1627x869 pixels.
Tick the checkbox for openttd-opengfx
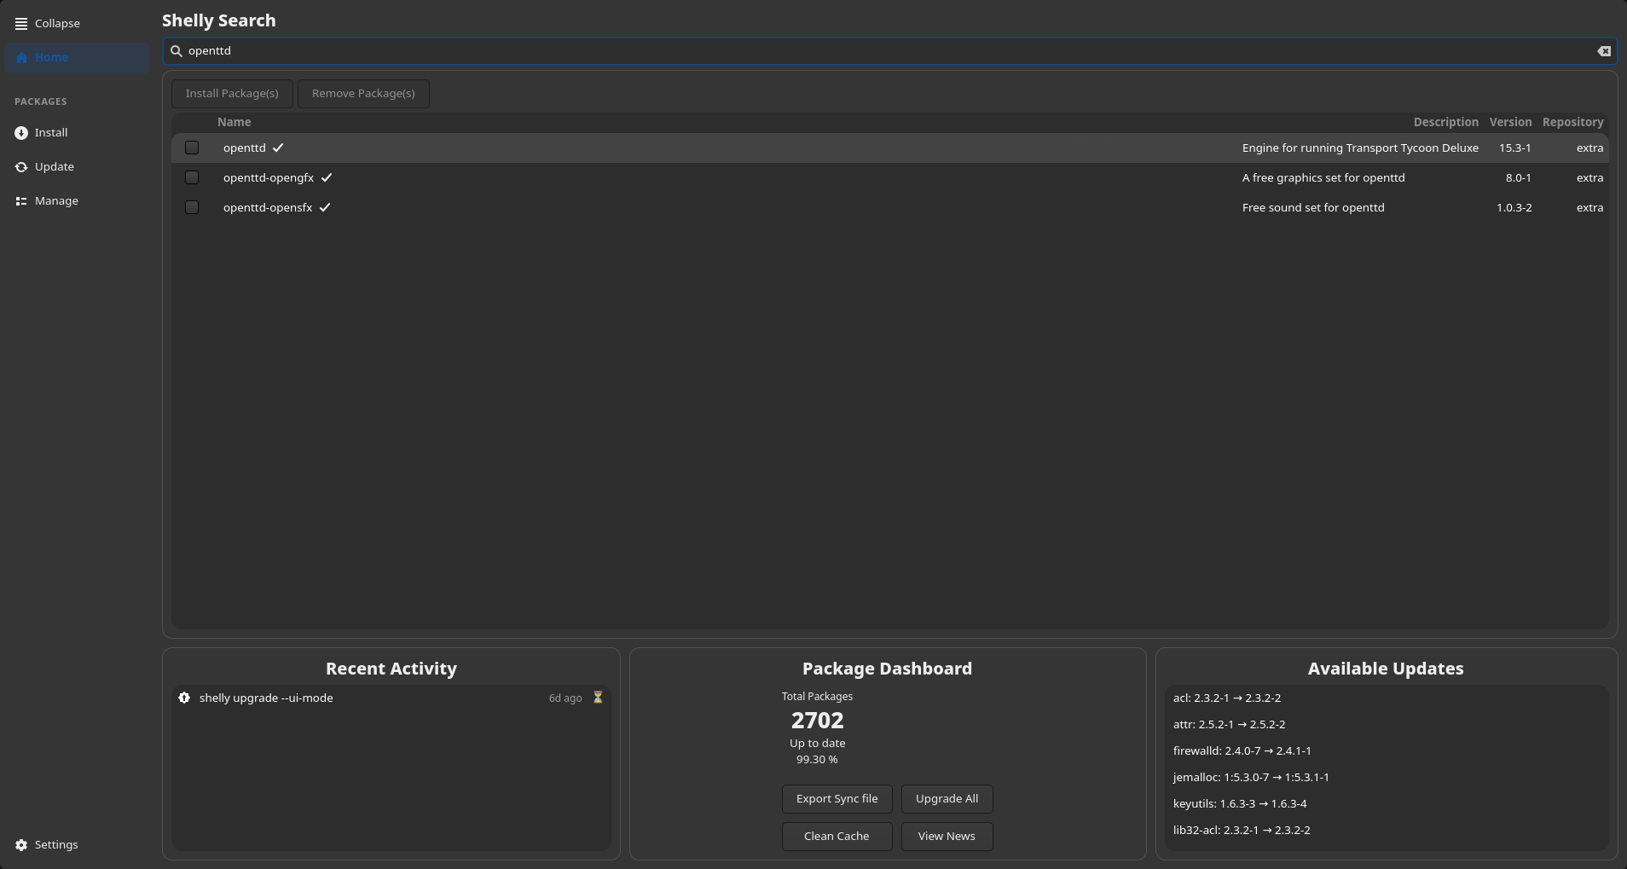[x=192, y=178]
